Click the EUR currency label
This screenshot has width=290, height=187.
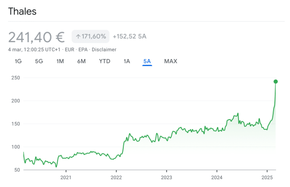[69, 50]
